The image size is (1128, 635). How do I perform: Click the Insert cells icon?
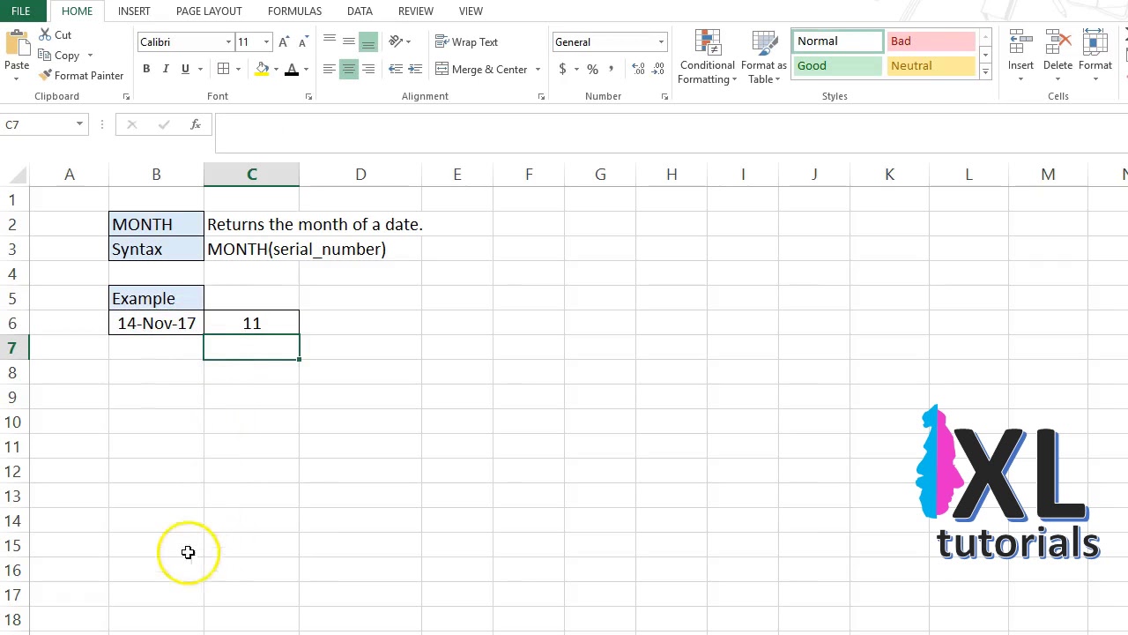point(1021,44)
